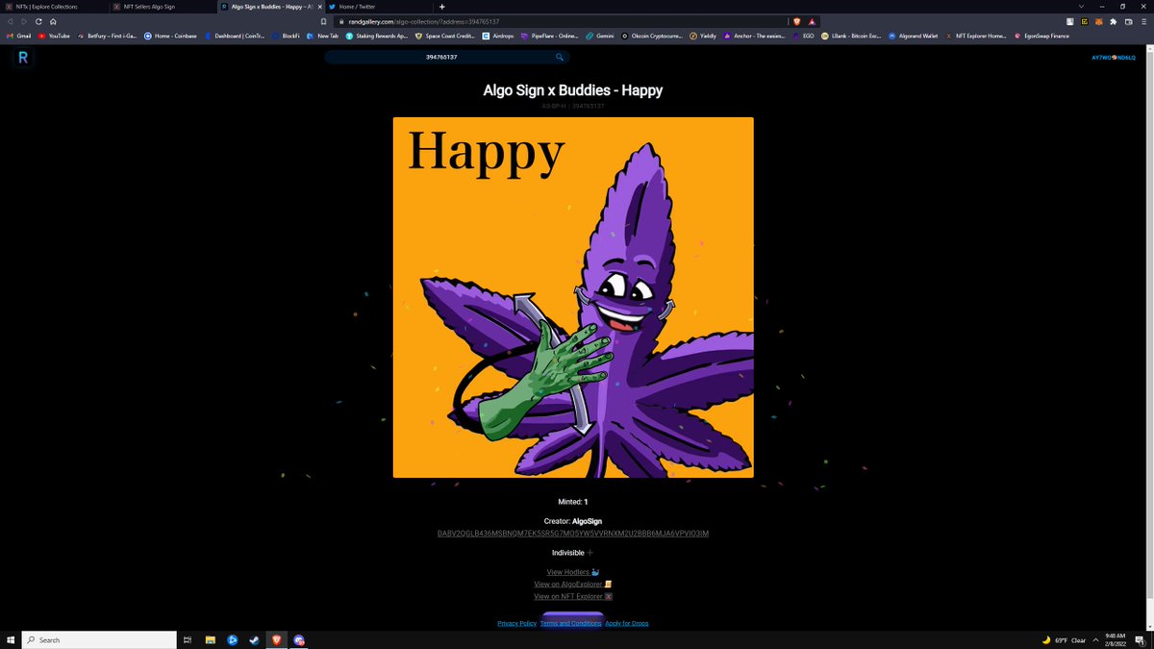The image size is (1154, 649).
Task: Open the Airdrops bookmark
Action: click(496, 36)
